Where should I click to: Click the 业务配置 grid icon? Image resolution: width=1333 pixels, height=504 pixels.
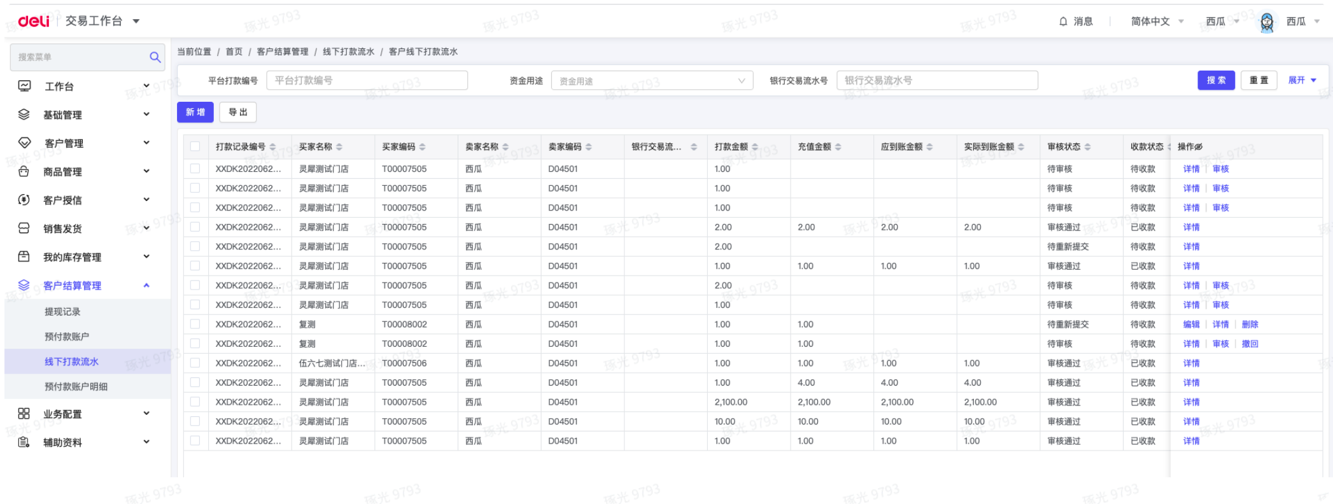pos(24,414)
